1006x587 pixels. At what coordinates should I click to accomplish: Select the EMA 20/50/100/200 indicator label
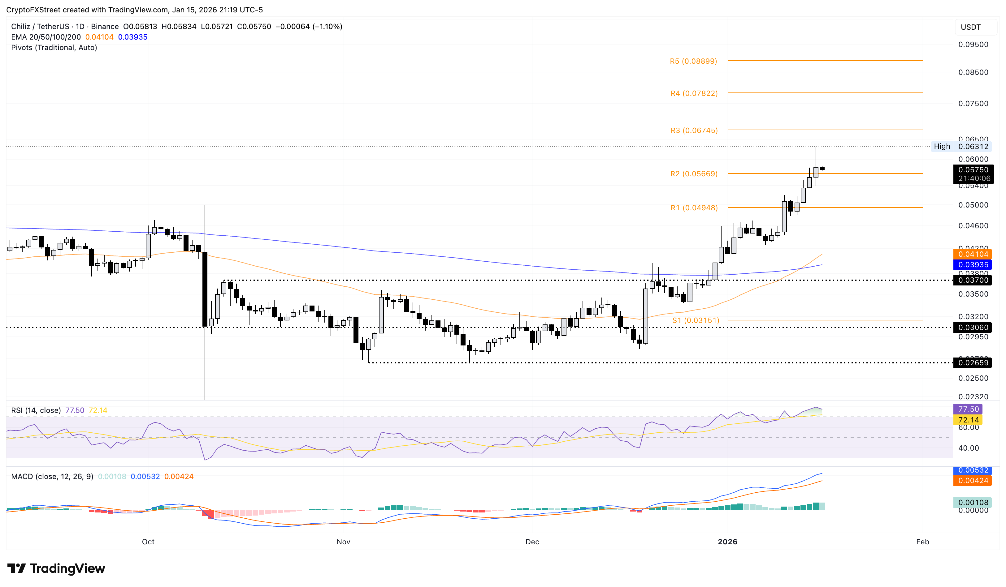(46, 37)
